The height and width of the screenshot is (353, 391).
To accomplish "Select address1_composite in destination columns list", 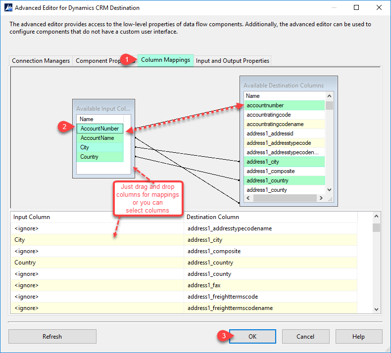I will click(284, 172).
